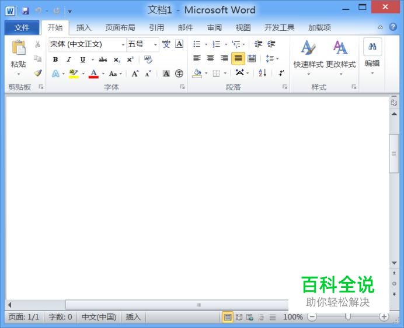Toggle Underline formatting
Viewport: 404px width, 328px height.
point(82,59)
